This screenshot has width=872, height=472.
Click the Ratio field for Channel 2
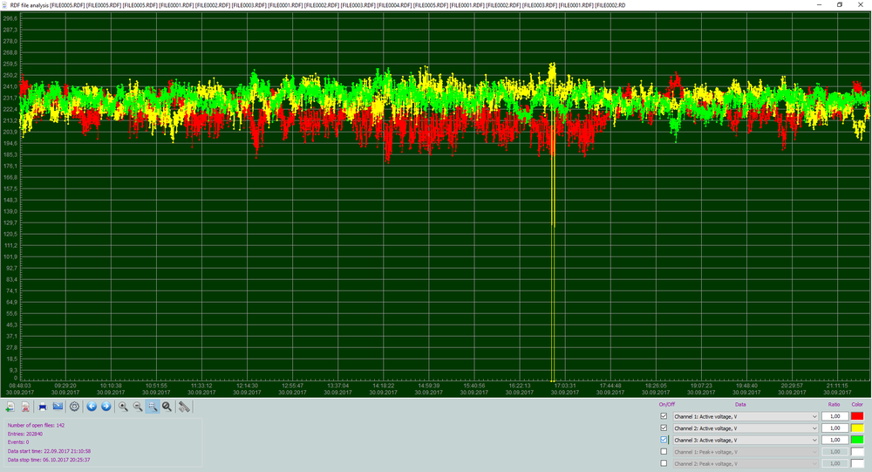(x=835, y=428)
